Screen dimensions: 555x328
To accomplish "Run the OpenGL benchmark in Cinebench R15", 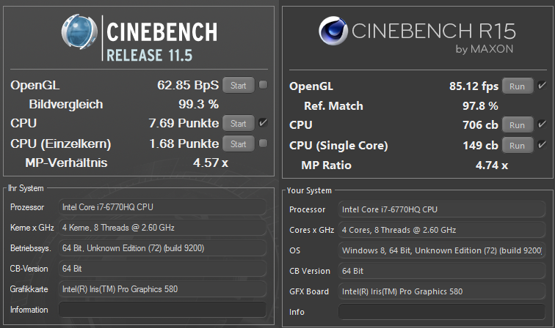I will (x=517, y=86).
